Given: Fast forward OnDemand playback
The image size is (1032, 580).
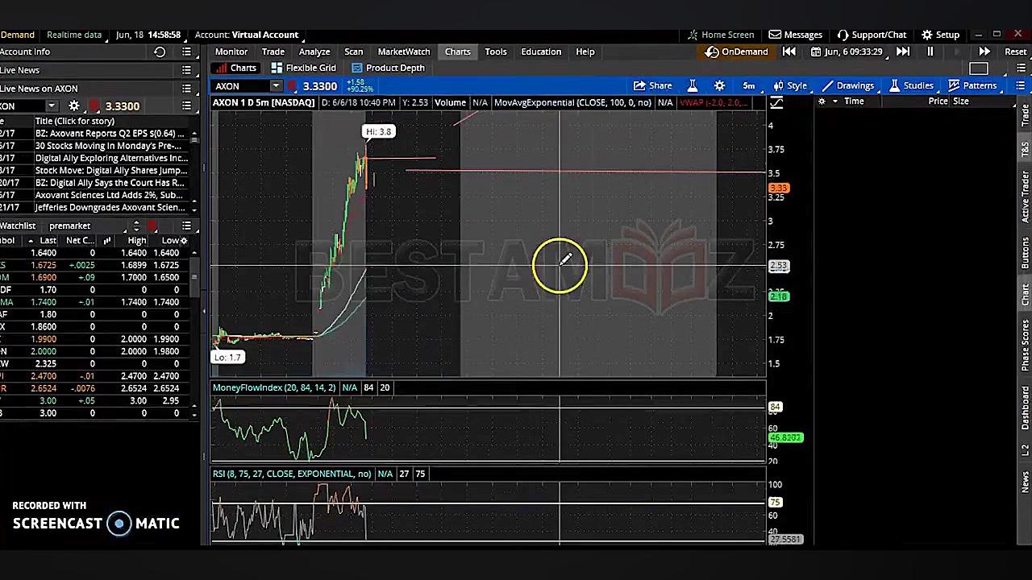Looking at the screenshot, I should pyautogui.click(x=984, y=52).
